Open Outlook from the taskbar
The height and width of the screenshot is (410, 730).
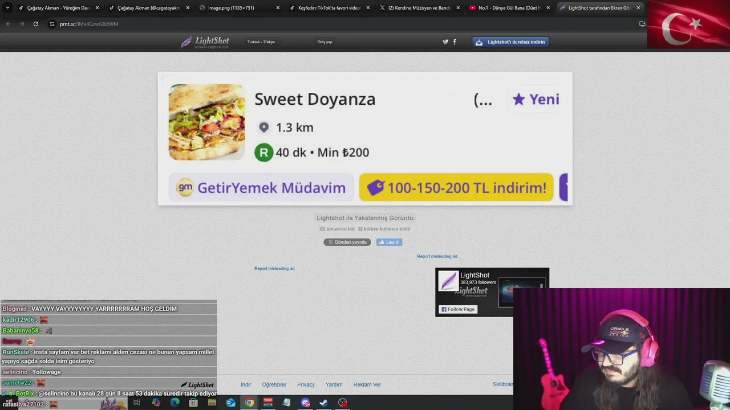(230, 403)
